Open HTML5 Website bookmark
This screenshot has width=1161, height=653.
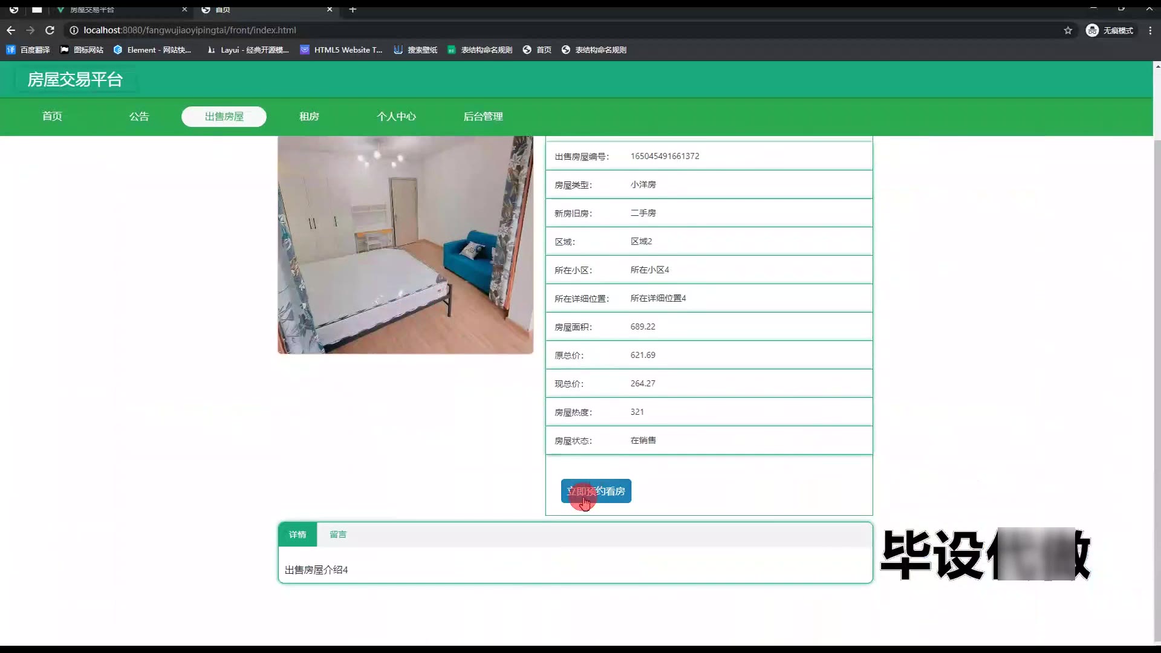point(342,50)
